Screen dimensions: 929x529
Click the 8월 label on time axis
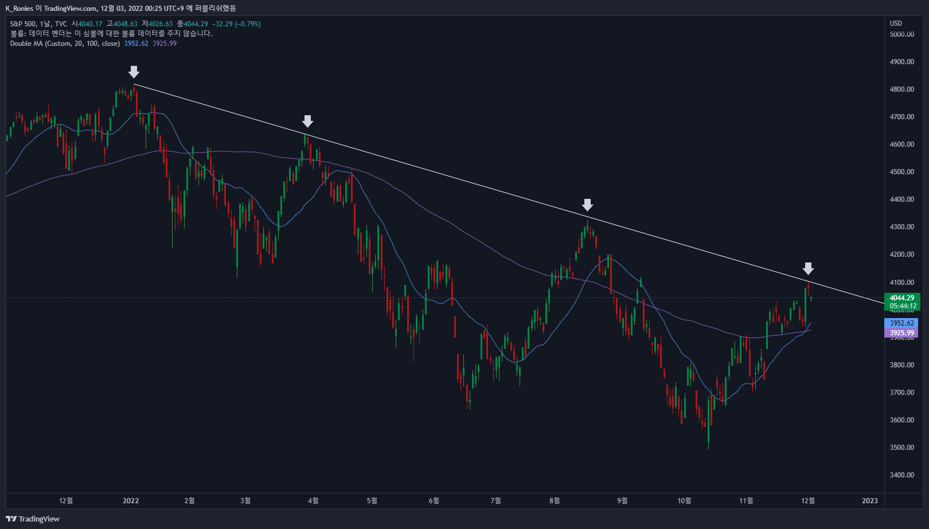(555, 501)
